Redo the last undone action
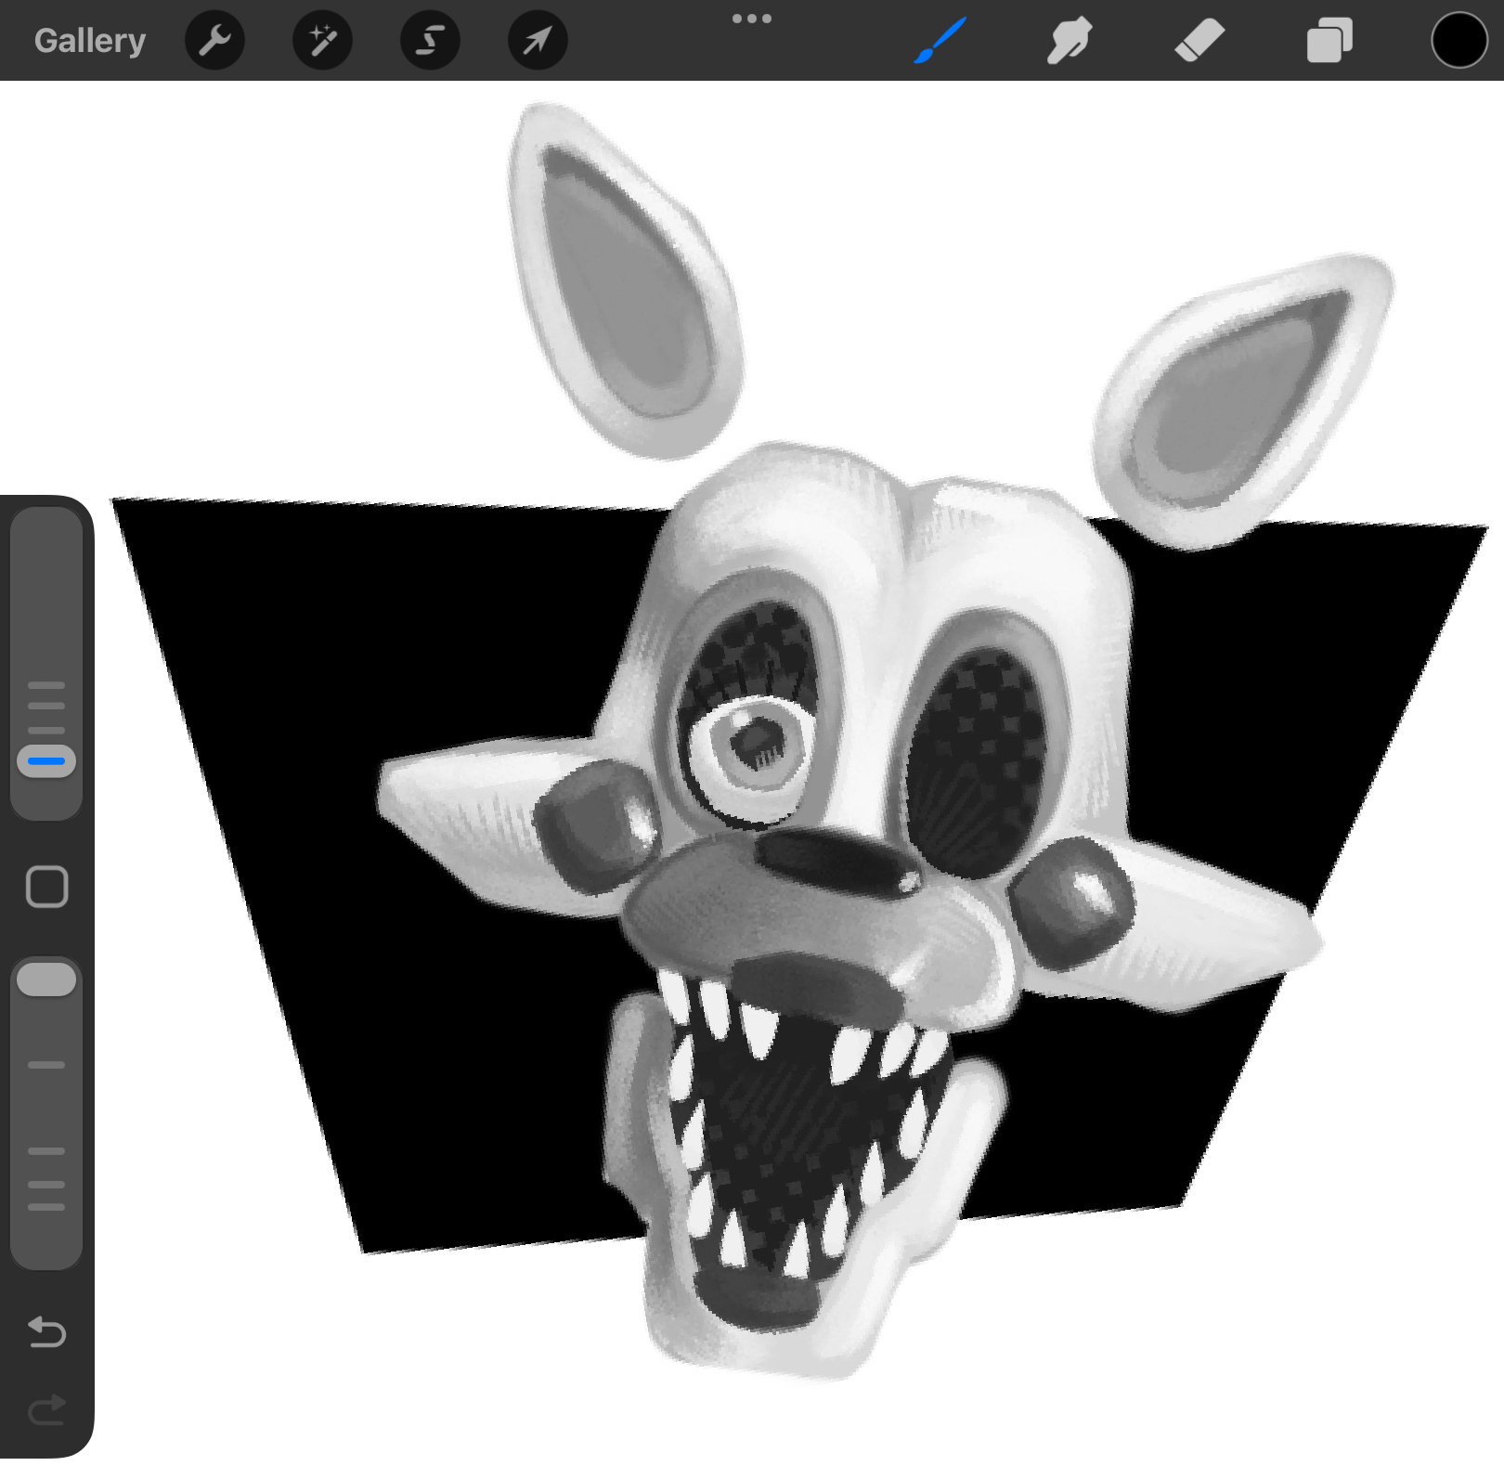The height and width of the screenshot is (1479, 1504). pos(46,1410)
